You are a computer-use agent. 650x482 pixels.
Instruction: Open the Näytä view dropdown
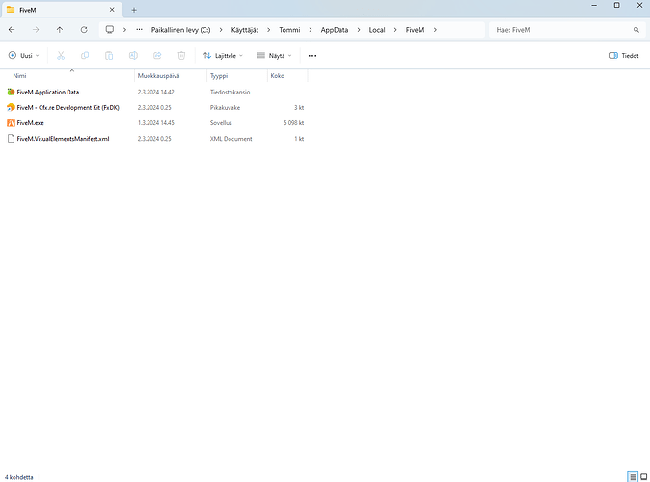[275, 56]
